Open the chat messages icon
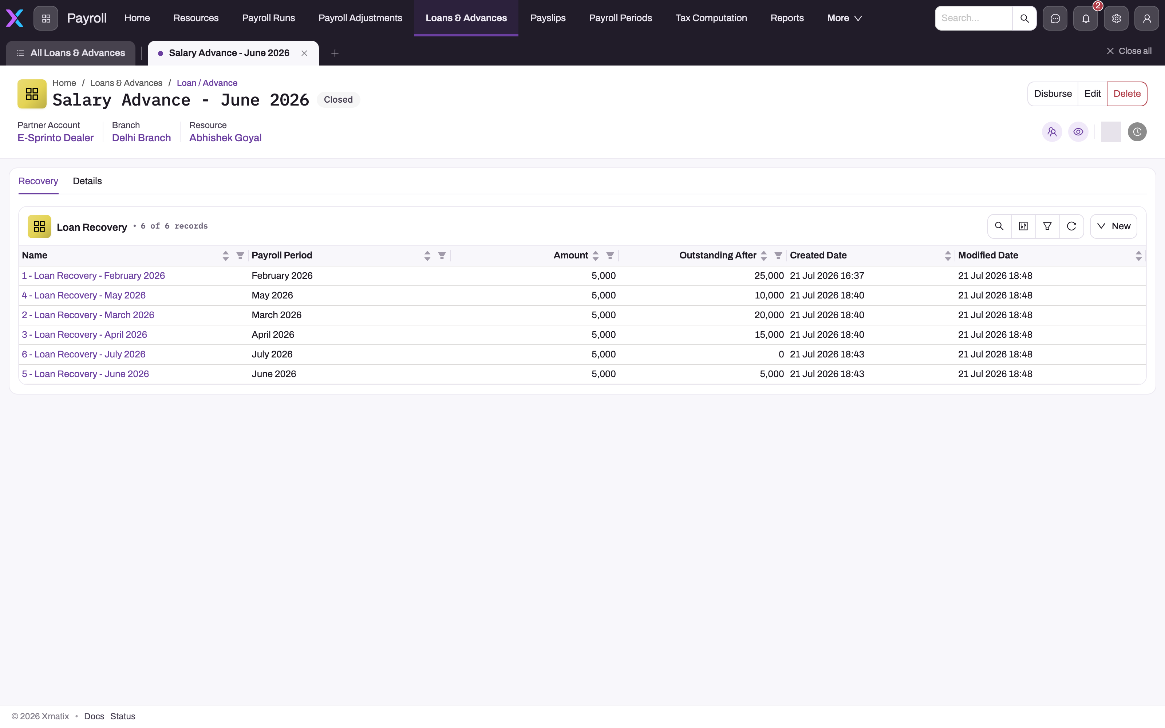Screen dimensions: 1165x728 tap(1055, 18)
